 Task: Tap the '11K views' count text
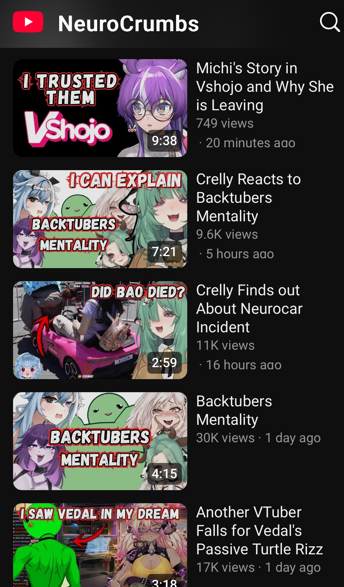225,345
